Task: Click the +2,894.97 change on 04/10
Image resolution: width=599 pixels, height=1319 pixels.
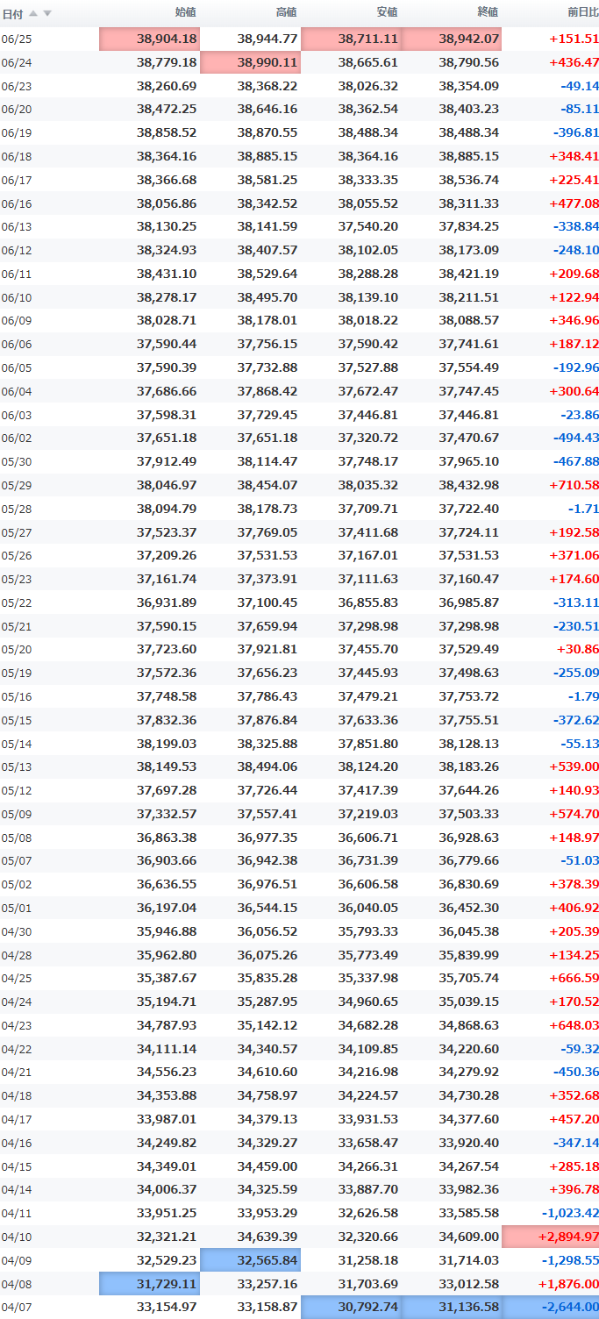Action: pos(551,1237)
